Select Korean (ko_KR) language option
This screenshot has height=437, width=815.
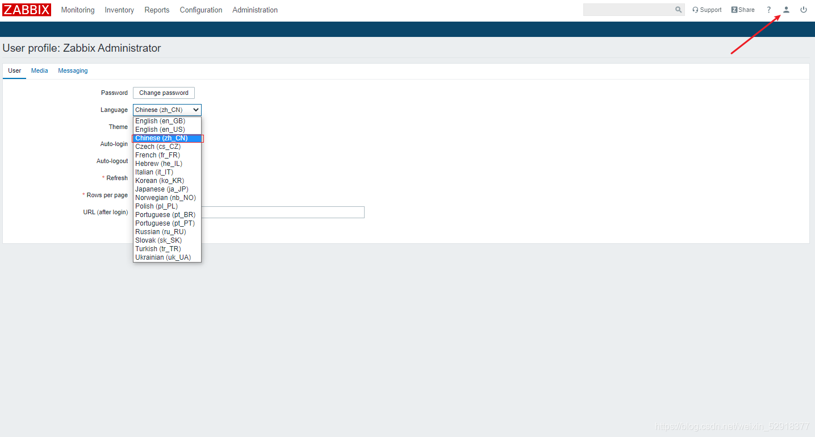(x=167, y=181)
